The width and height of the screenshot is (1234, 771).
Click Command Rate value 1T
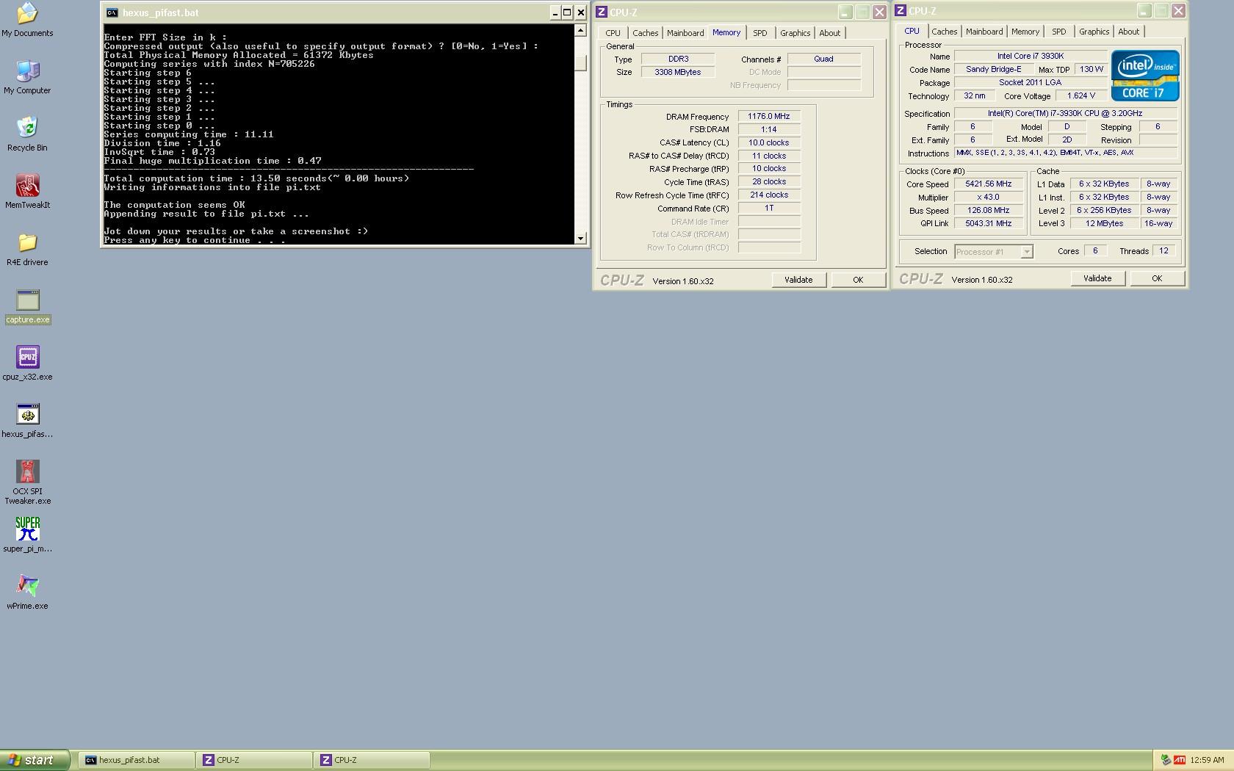tap(769, 208)
